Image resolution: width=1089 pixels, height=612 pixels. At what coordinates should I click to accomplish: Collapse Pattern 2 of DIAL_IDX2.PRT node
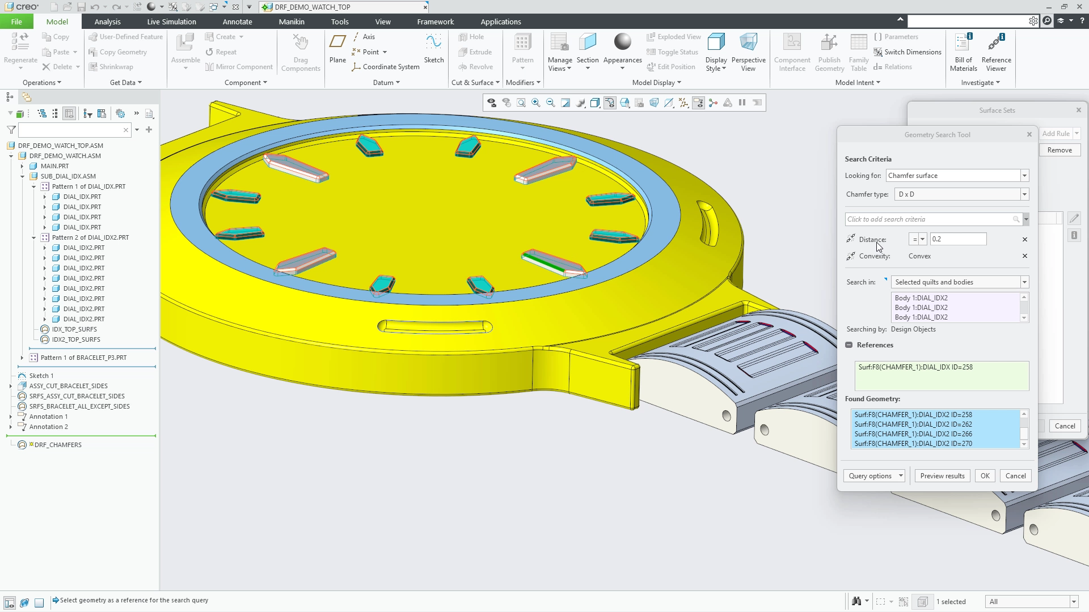[x=33, y=237]
